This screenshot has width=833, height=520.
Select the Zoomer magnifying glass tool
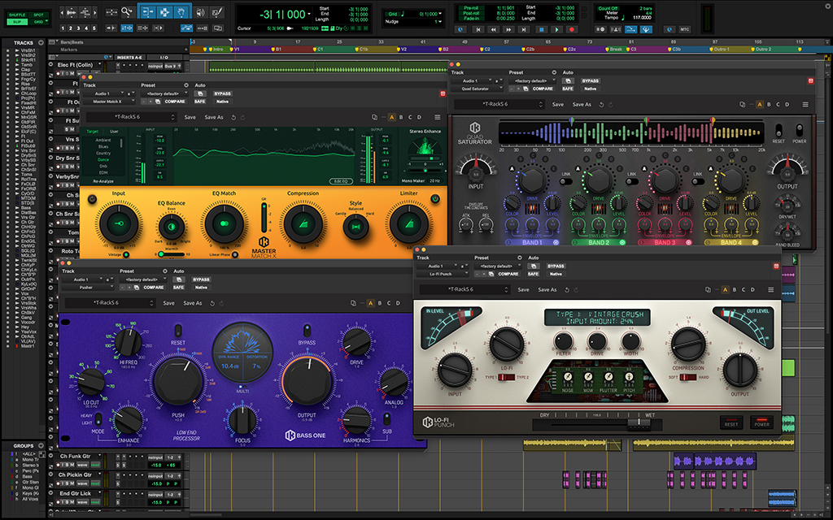point(128,11)
